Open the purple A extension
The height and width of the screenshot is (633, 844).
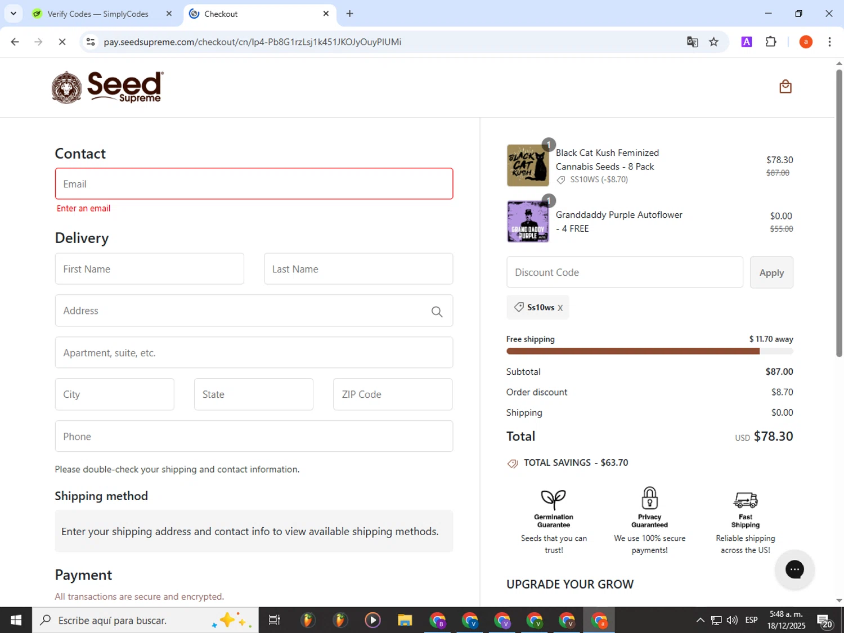tap(747, 42)
